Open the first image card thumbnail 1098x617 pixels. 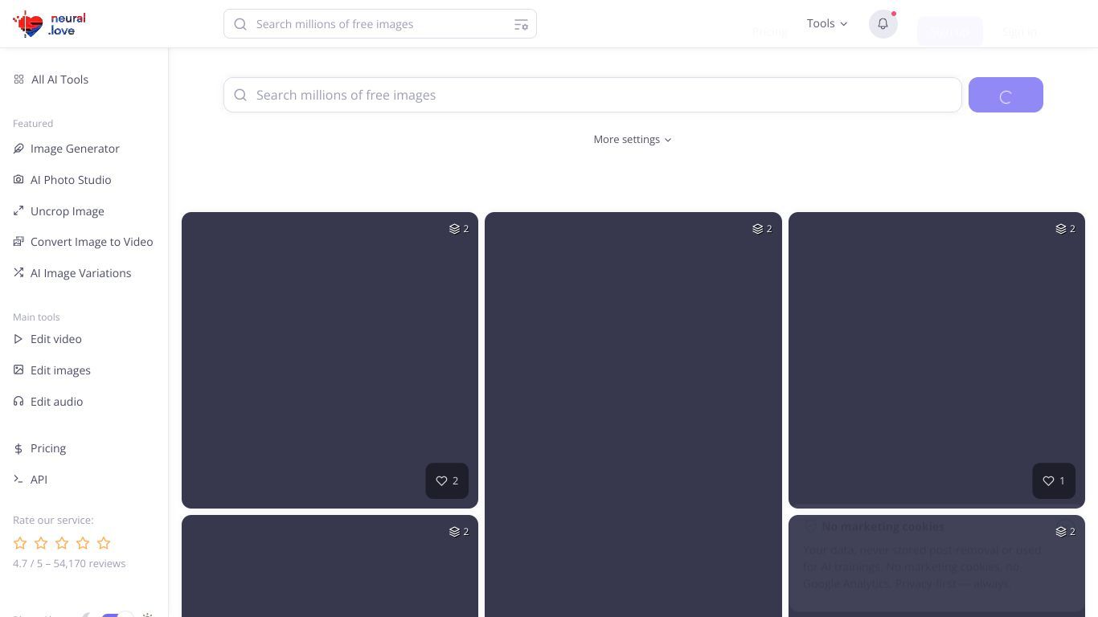330,360
